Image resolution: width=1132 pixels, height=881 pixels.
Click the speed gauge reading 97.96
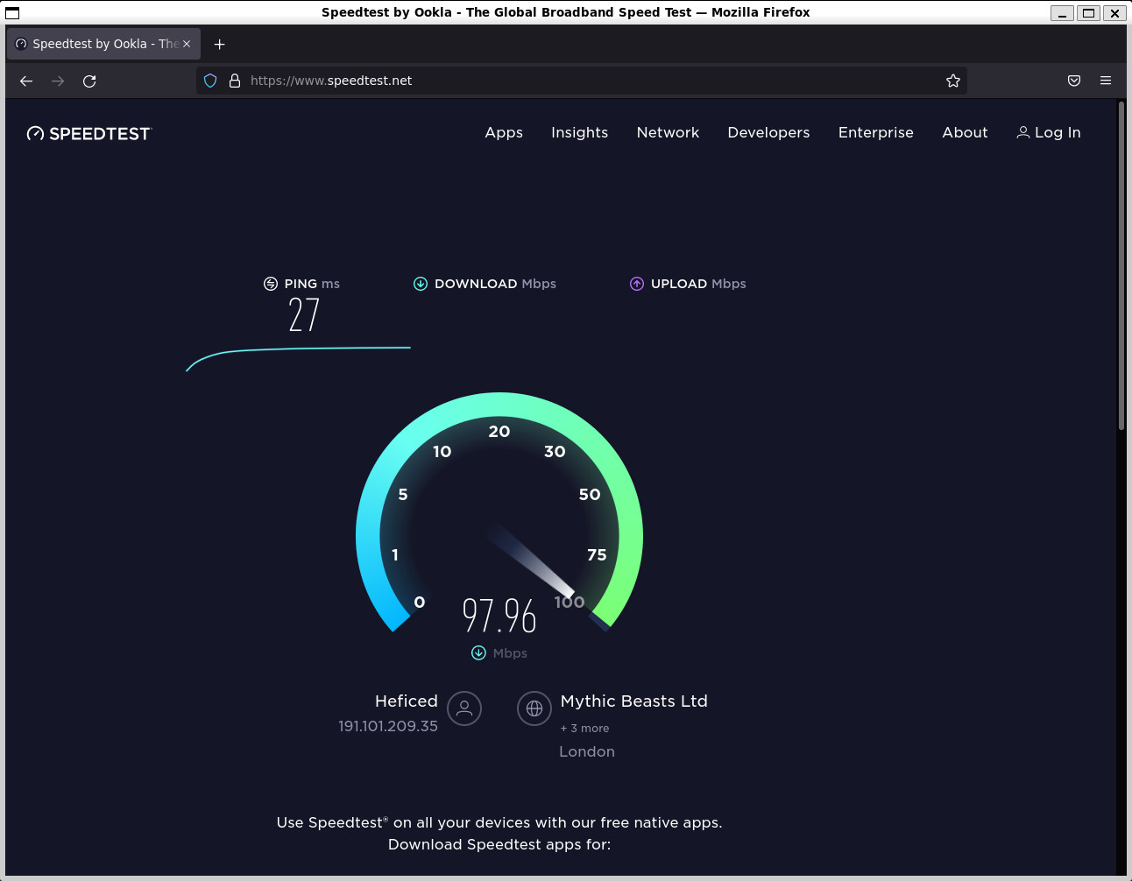tap(499, 616)
